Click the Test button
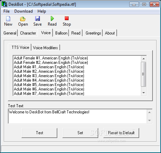161x153 pixels. coord(40,133)
